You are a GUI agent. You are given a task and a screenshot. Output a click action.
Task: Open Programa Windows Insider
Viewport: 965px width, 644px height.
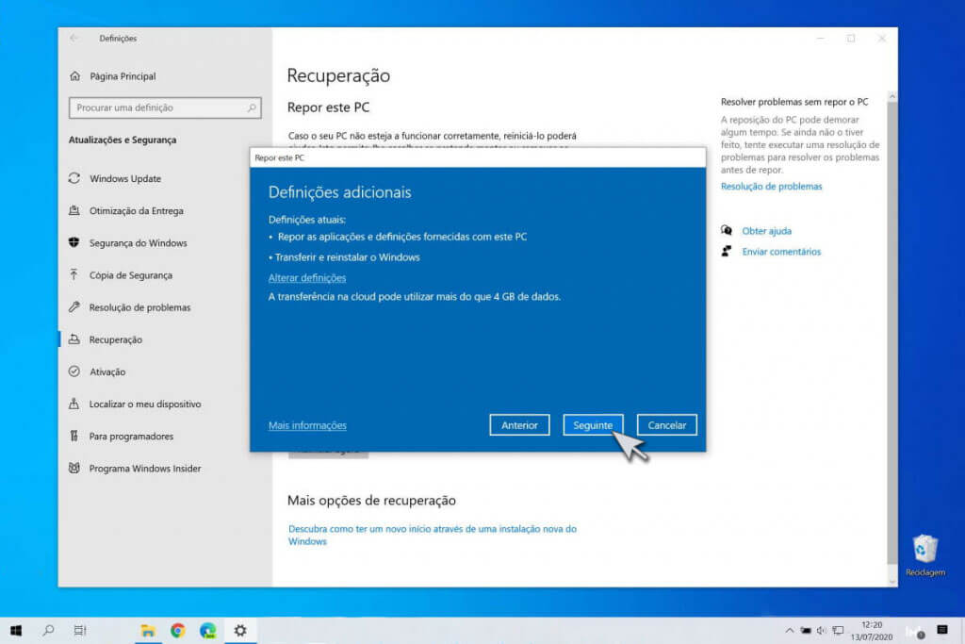[x=145, y=469]
